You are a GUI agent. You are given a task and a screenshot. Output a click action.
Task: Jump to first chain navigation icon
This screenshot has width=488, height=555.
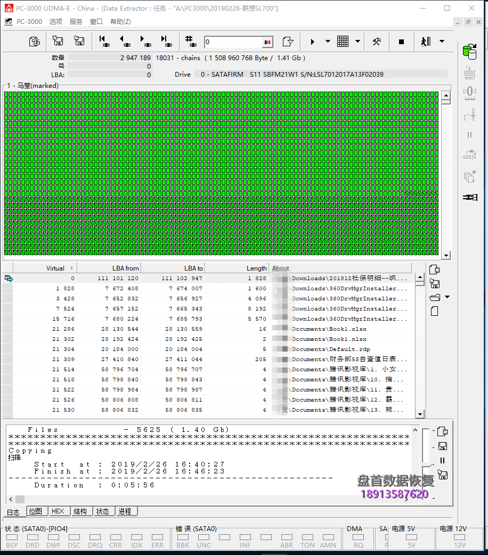[x=104, y=42]
